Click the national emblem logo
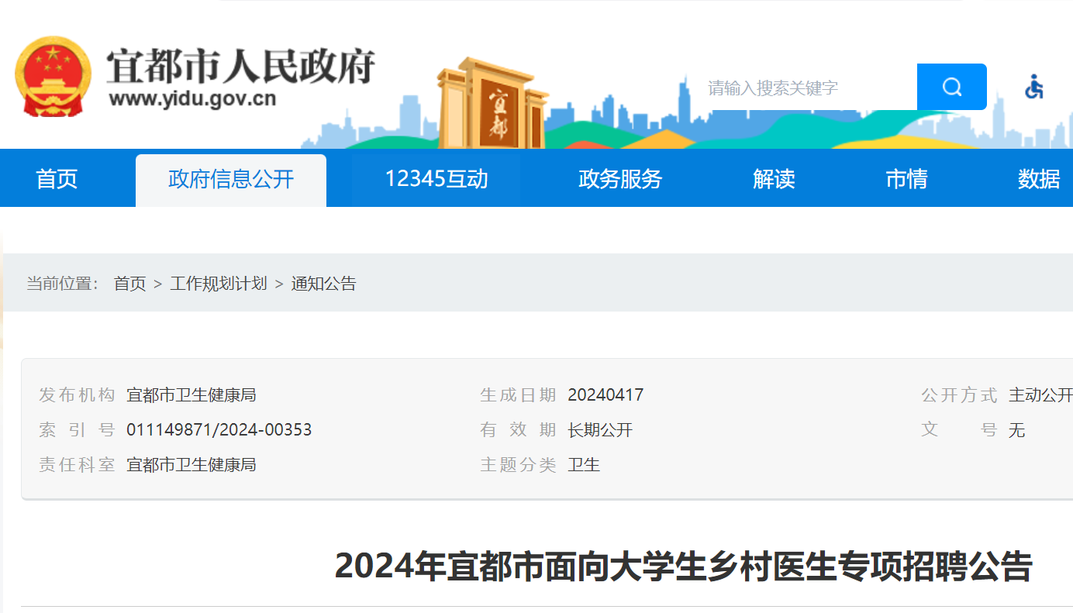1073x613 pixels. [53, 76]
